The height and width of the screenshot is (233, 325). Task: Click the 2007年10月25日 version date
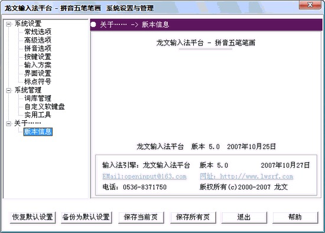coord(251,147)
